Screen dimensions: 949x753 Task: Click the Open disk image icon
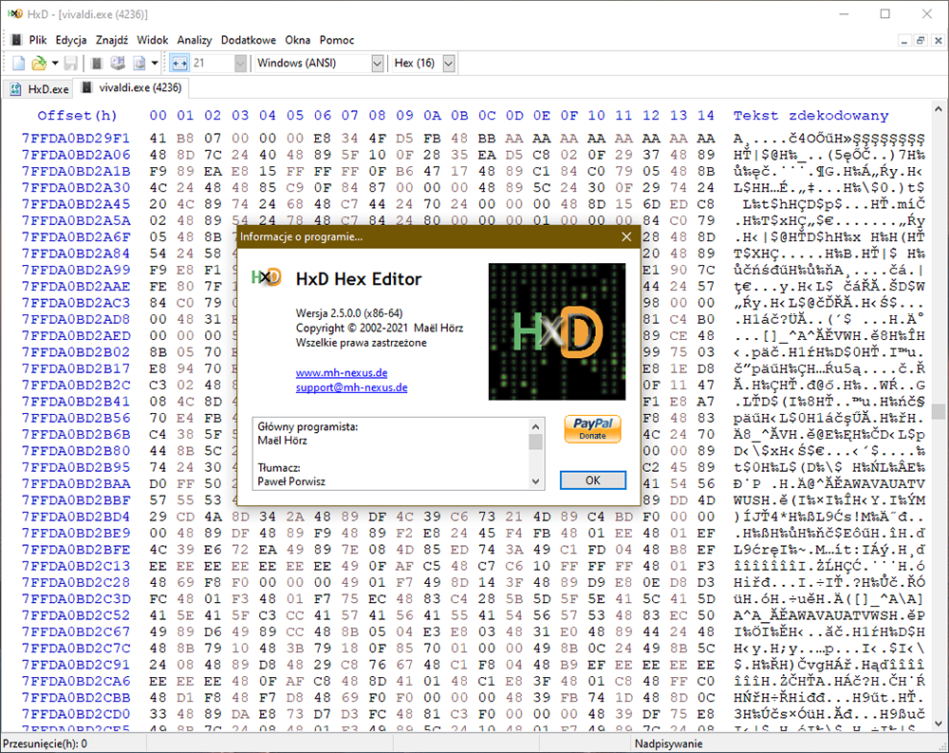coord(140,63)
